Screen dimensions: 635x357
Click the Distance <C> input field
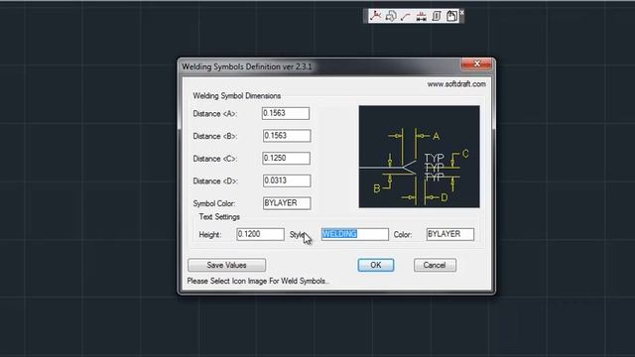tap(287, 159)
